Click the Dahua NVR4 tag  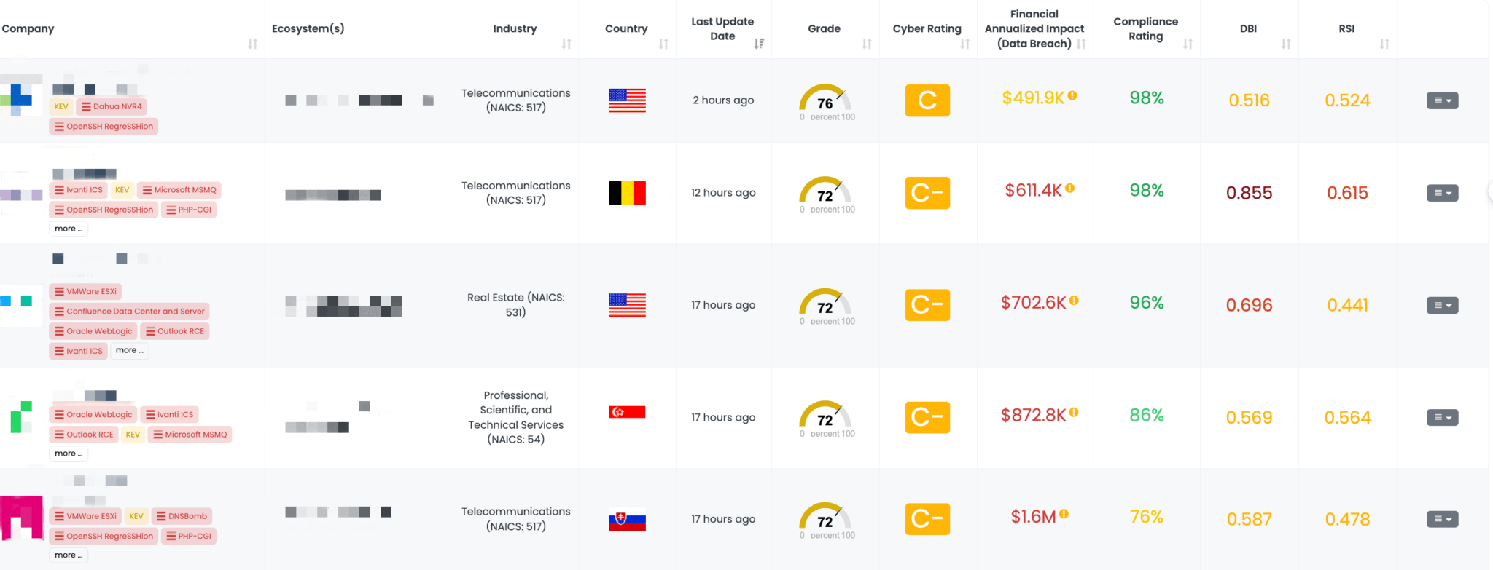(112, 106)
